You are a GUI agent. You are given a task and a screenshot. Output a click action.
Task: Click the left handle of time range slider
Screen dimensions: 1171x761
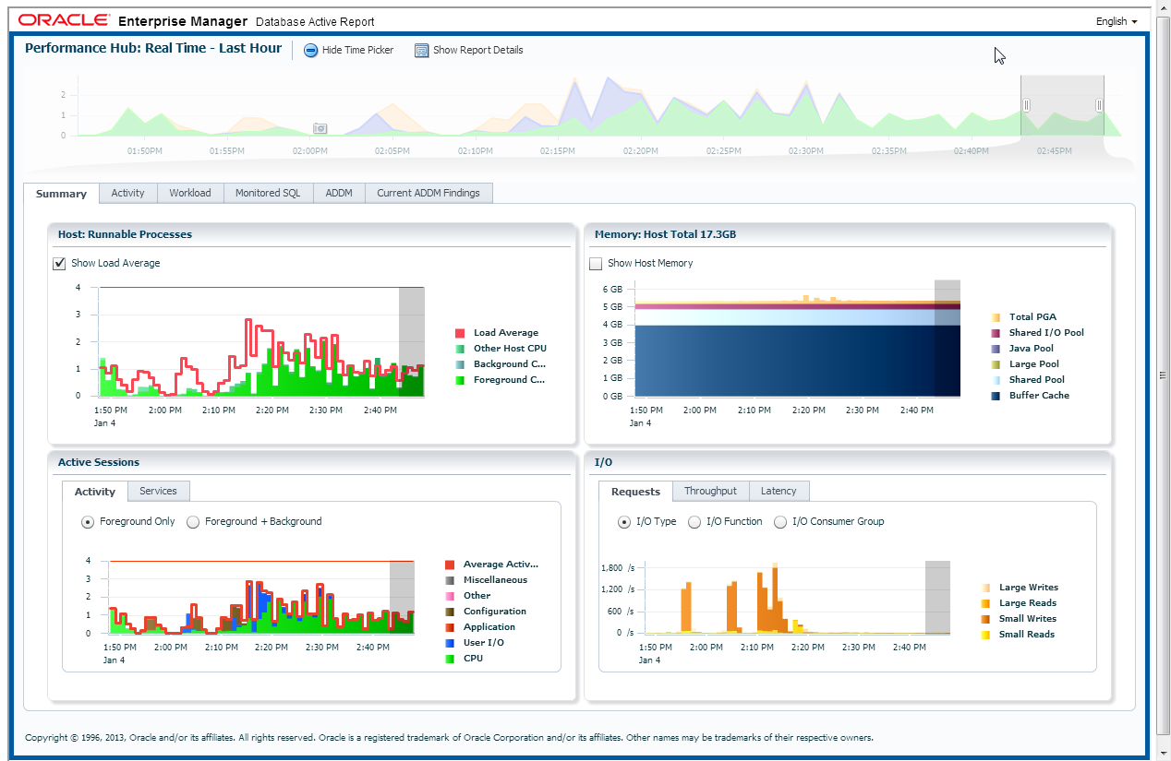[x=1026, y=105]
